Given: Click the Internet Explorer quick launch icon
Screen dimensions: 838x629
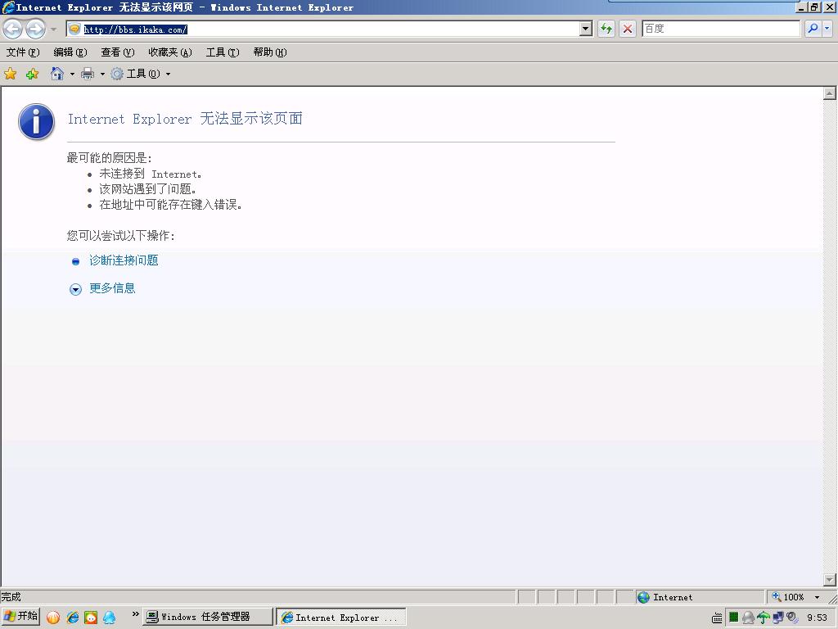Looking at the screenshot, I should (x=72, y=618).
